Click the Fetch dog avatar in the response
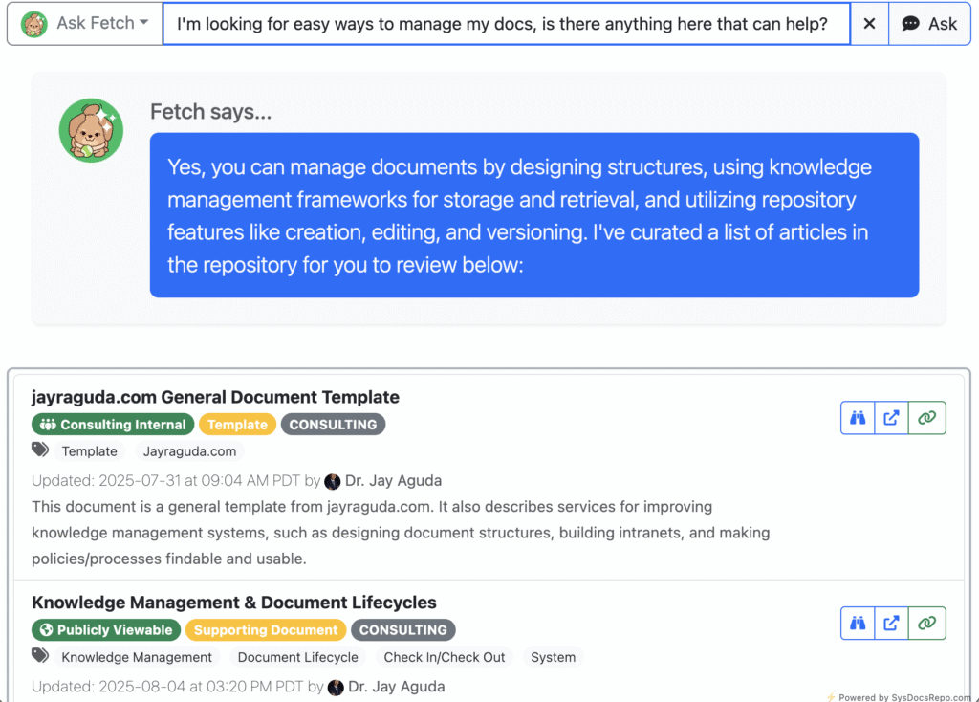 (x=91, y=130)
